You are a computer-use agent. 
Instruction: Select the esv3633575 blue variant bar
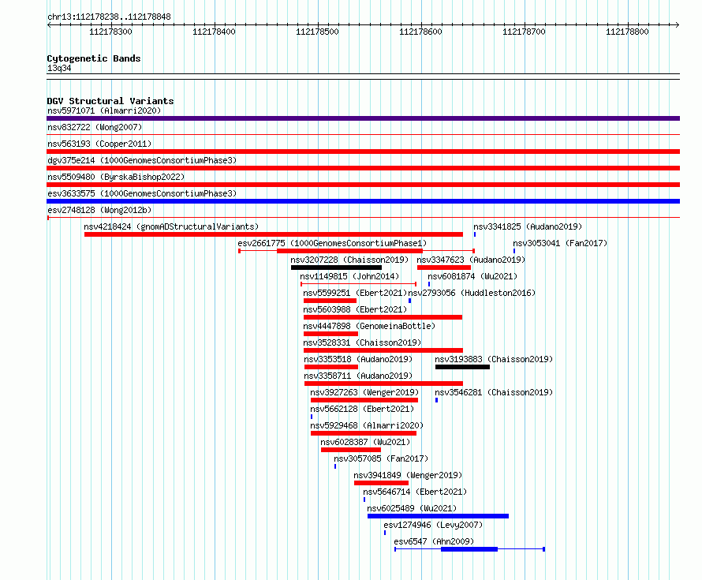coord(363,201)
